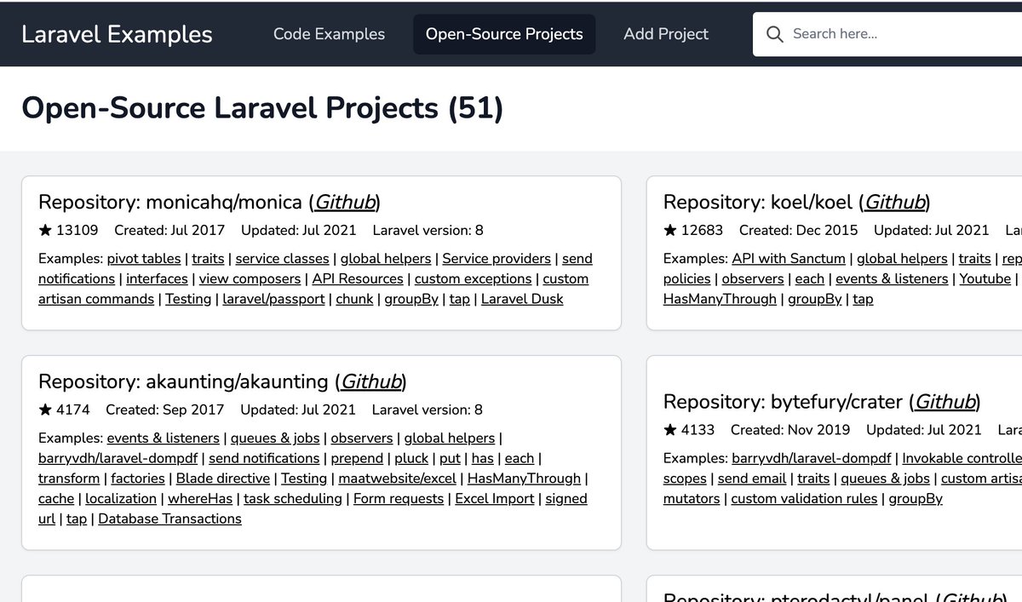Click 'queues & jobs' in akaunting card
This screenshot has height=602, width=1022.
click(275, 439)
